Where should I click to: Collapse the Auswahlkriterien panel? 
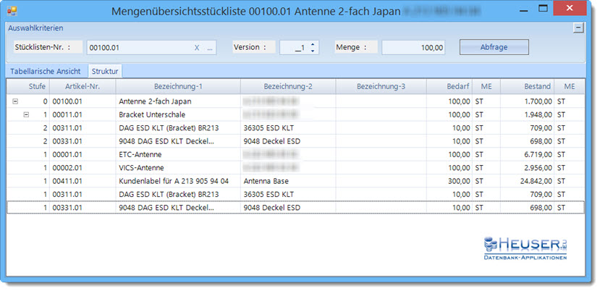point(578,28)
